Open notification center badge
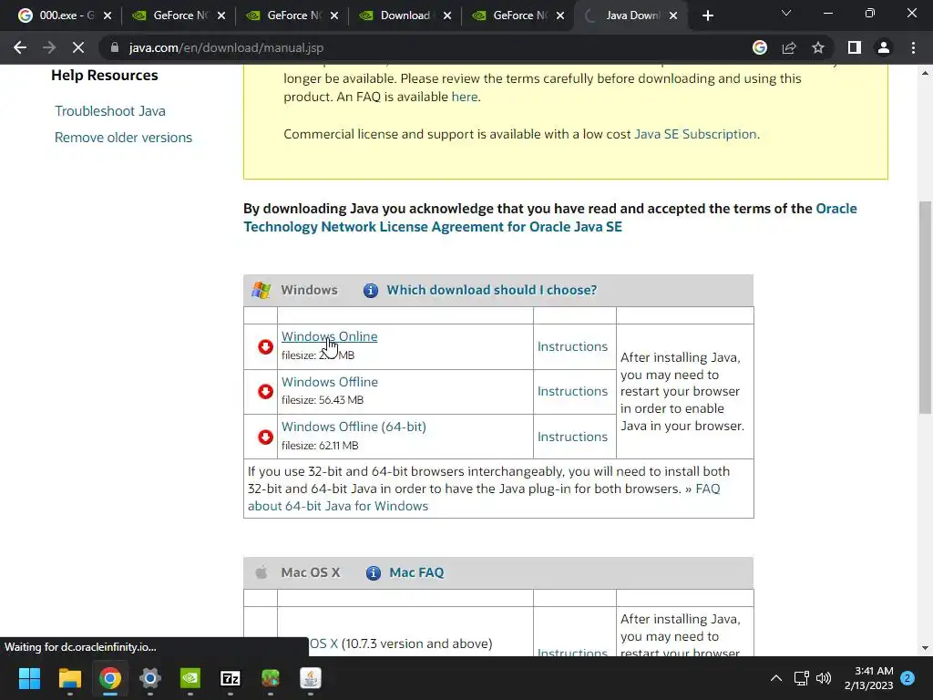The width and height of the screenshot is (933, 700). pyautogui.click(x=907, y=678)
